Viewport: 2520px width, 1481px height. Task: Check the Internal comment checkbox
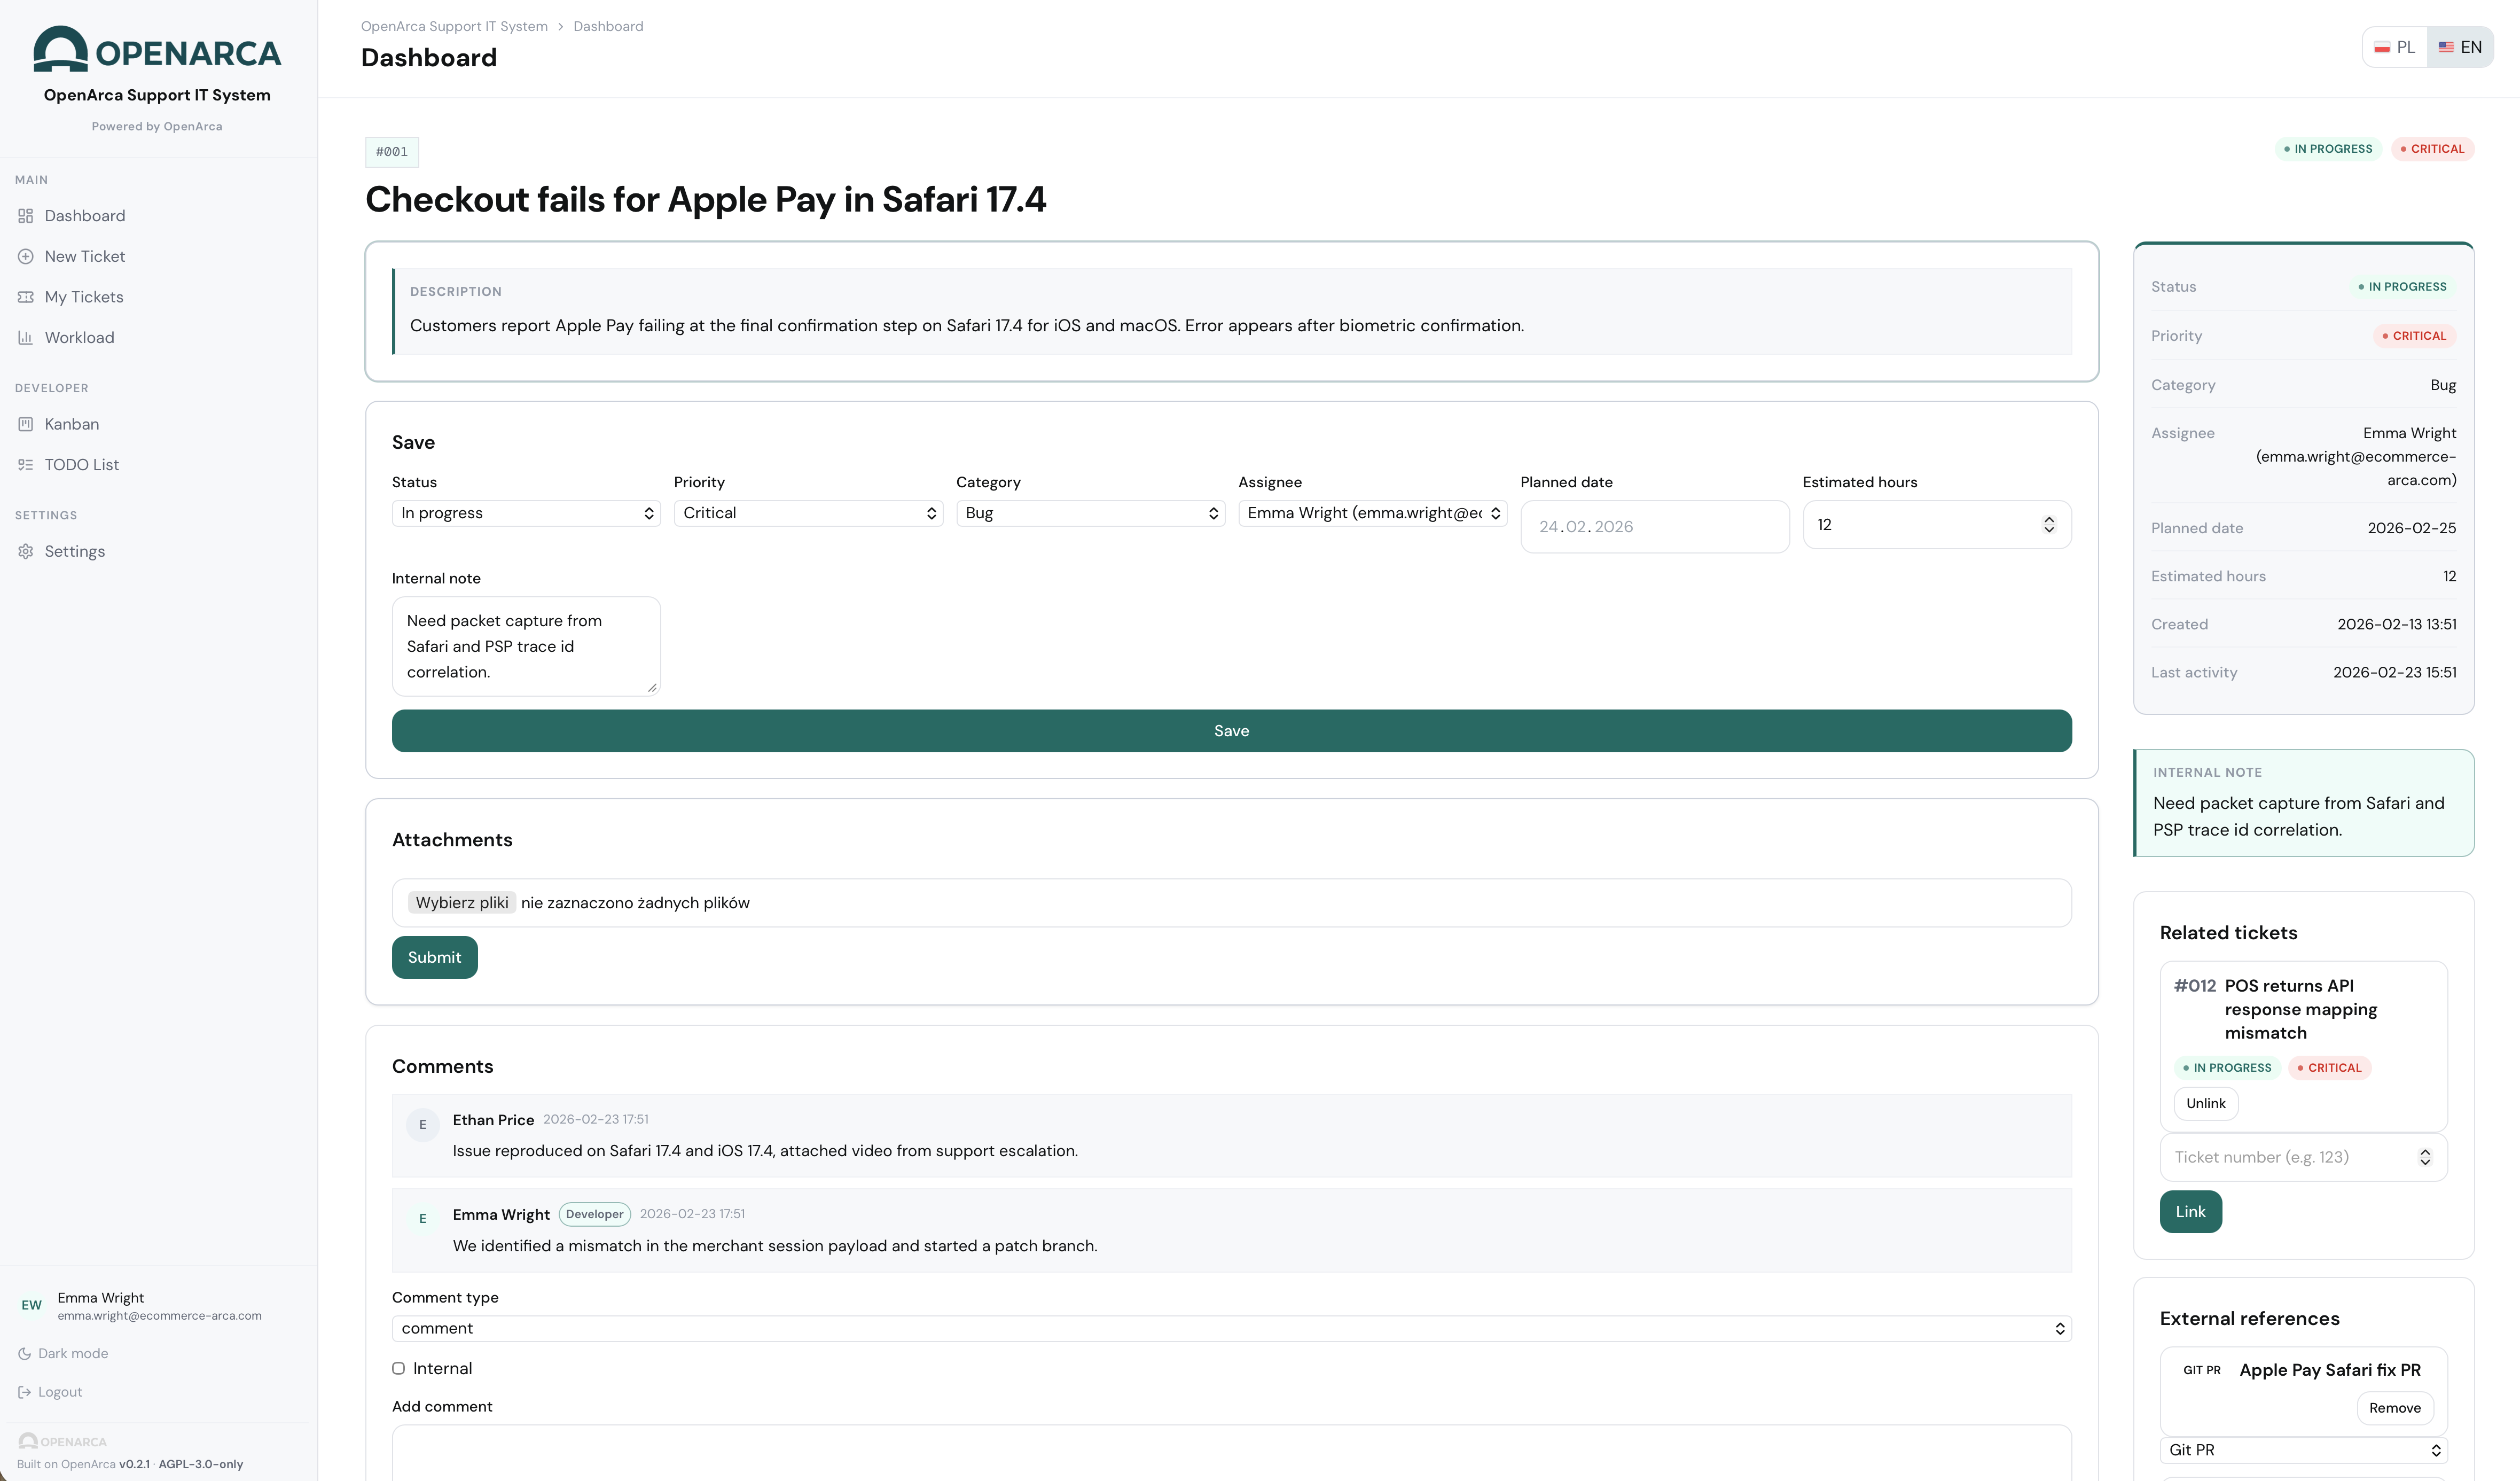click(x=398, y=1368)
